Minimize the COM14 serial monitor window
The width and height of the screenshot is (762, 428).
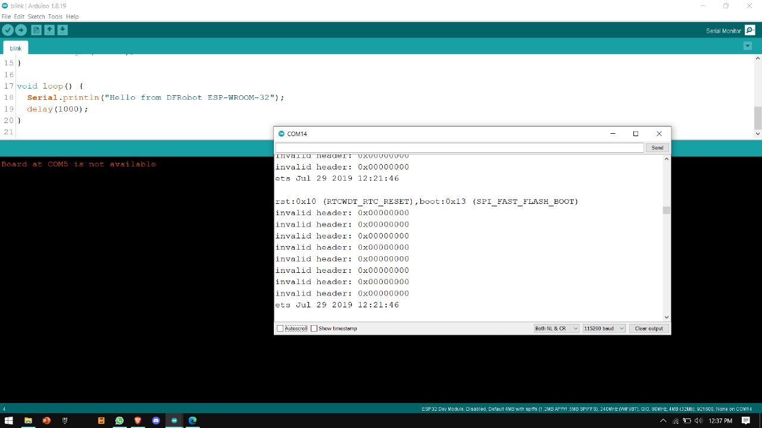click(613, 134)
